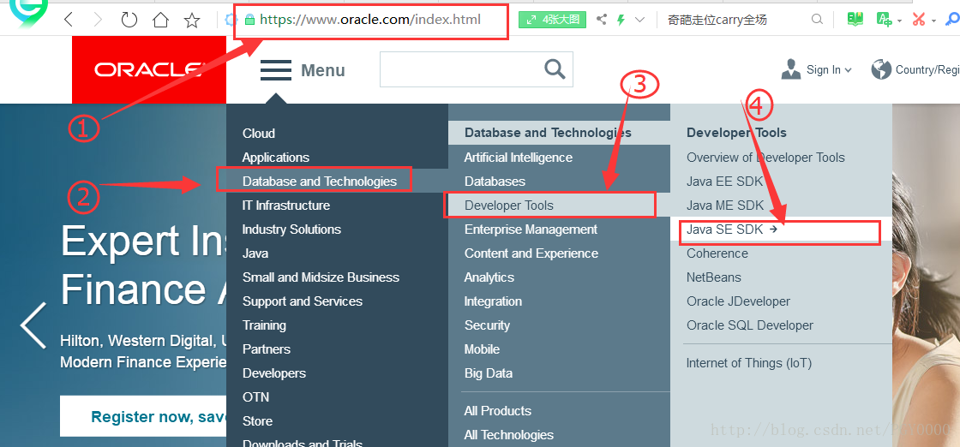This screenshot has width=960, height=447.
Task: Click the red scissors screenshot icon
Action: (x=918, y=20)
